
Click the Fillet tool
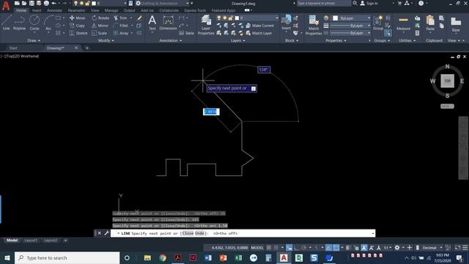point(121,26)
